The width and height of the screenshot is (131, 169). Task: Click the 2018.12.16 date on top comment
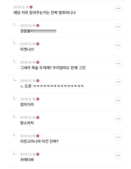[x=21, y=7]
